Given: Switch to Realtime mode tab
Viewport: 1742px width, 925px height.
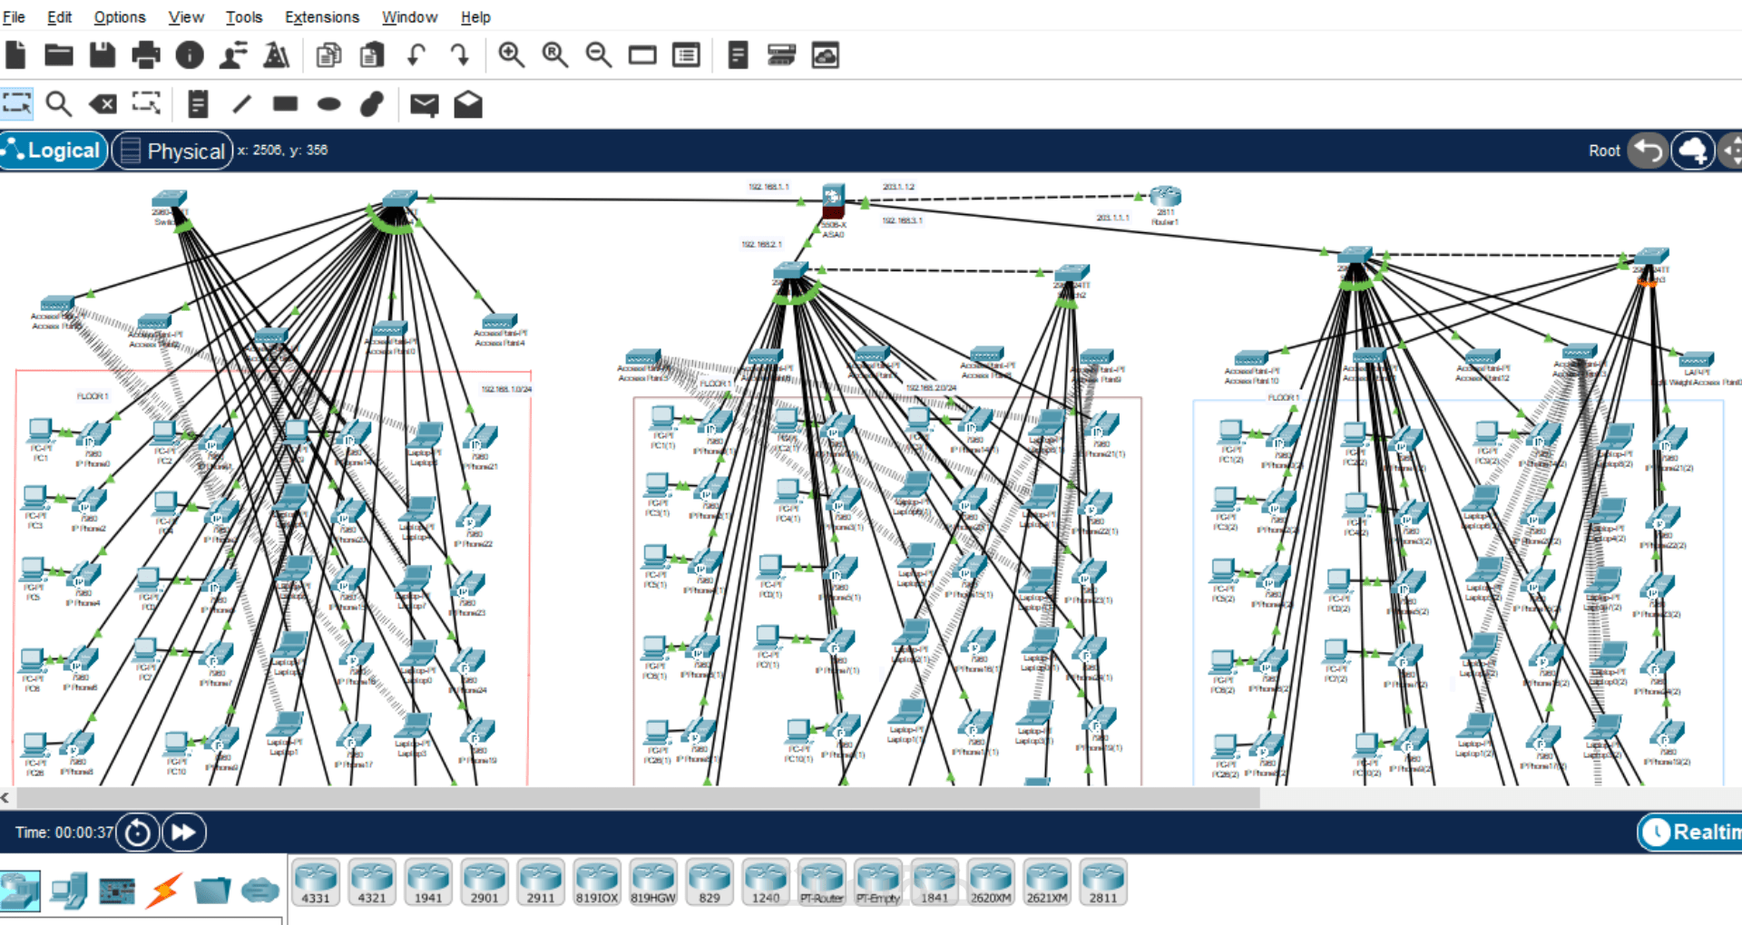Looking at the screenshot, I should (x=1690, y=832).
